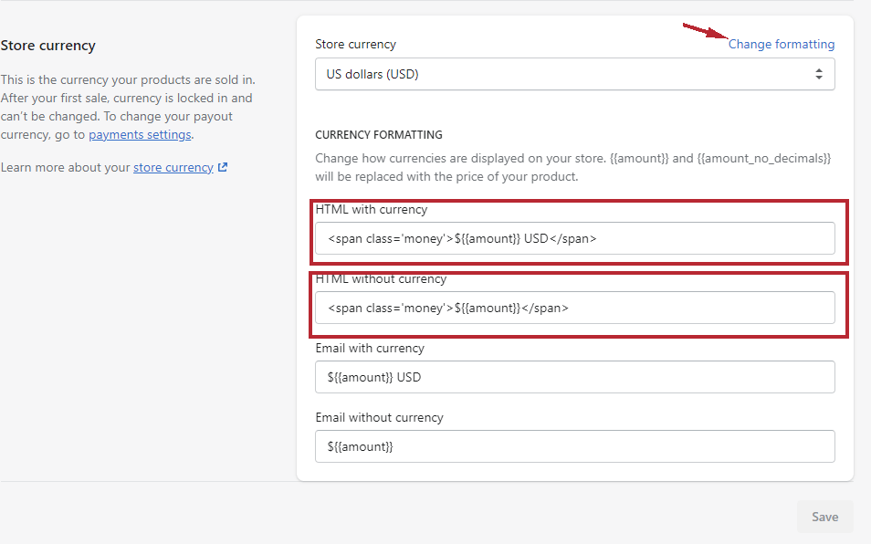Click the Email without currency text box
The height and width of the screenshot is (544, 871).
574,446
